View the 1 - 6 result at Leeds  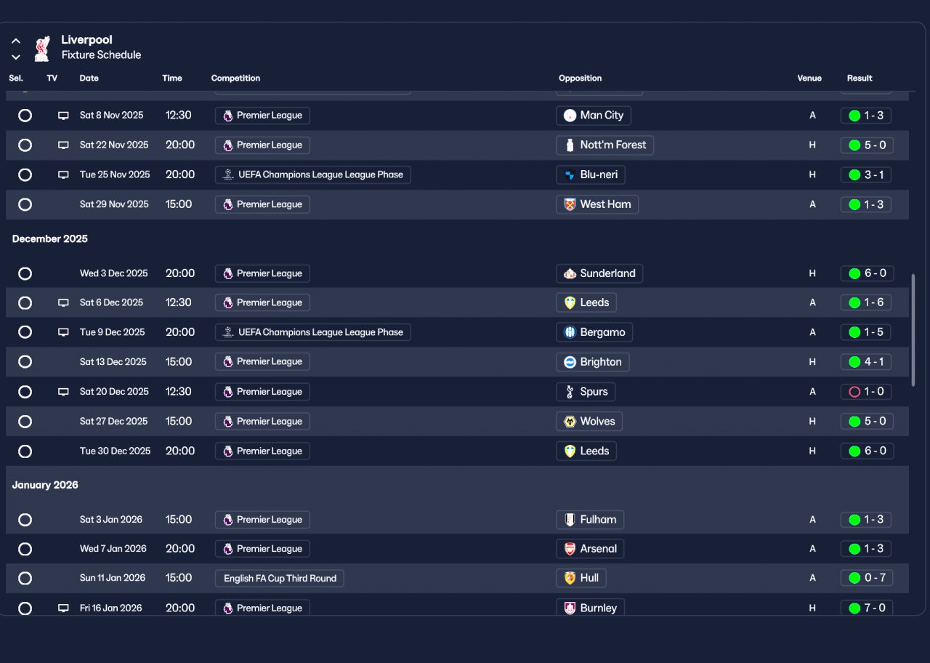point(866,303)
